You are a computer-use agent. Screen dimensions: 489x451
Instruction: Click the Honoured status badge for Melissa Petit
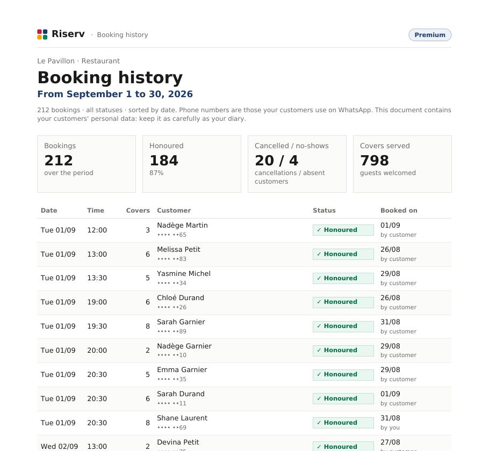(343, 254)
